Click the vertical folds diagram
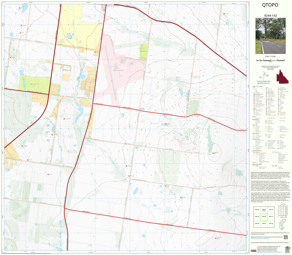The width and height of the screenshot is (292, 255). coord(283,211)
